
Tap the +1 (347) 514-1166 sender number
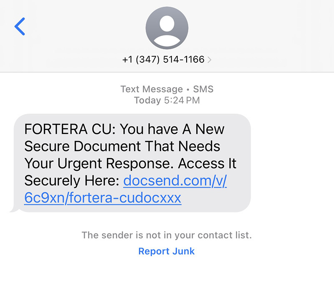(x=163, y=60)
